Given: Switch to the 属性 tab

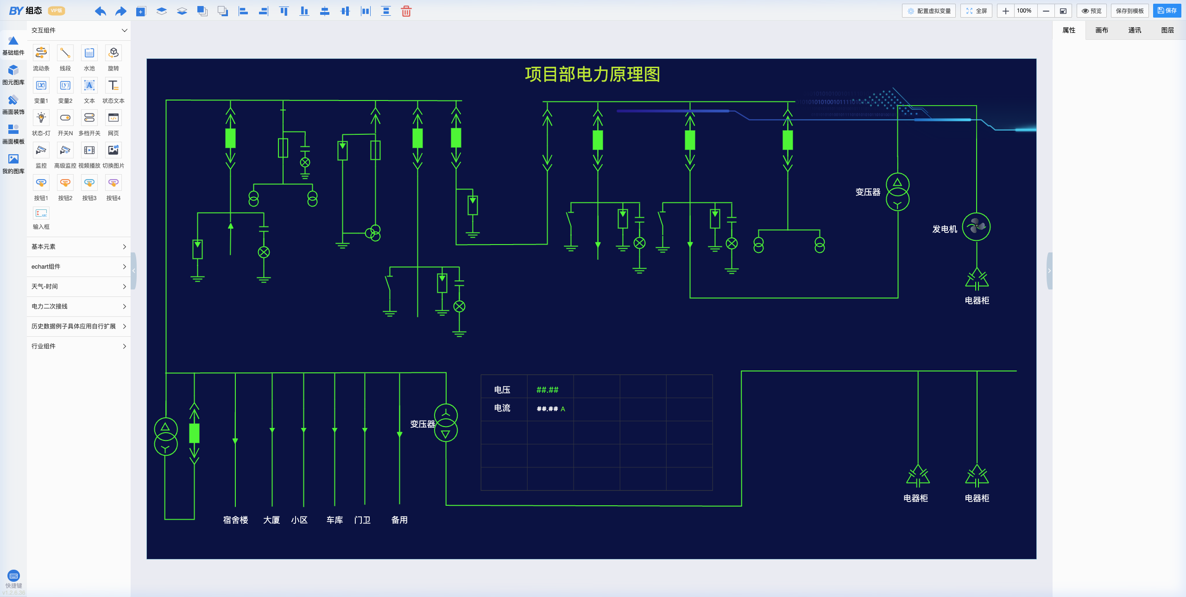Looking at the screenshot, I should (1069, 30).
